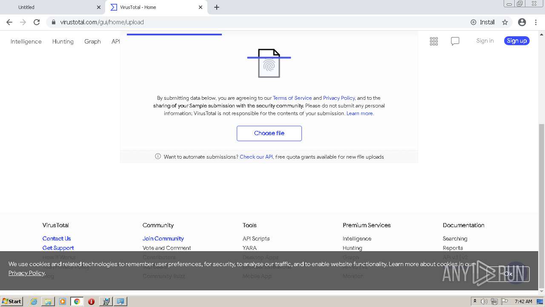The image size is (545, 307).
Task: Open the YARA footer link
Action: 250,248
